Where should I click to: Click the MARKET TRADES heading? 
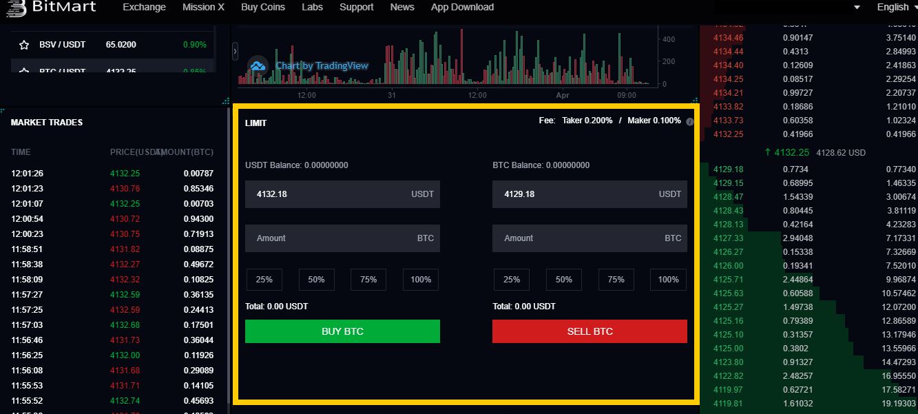click(x=47, y=123)
